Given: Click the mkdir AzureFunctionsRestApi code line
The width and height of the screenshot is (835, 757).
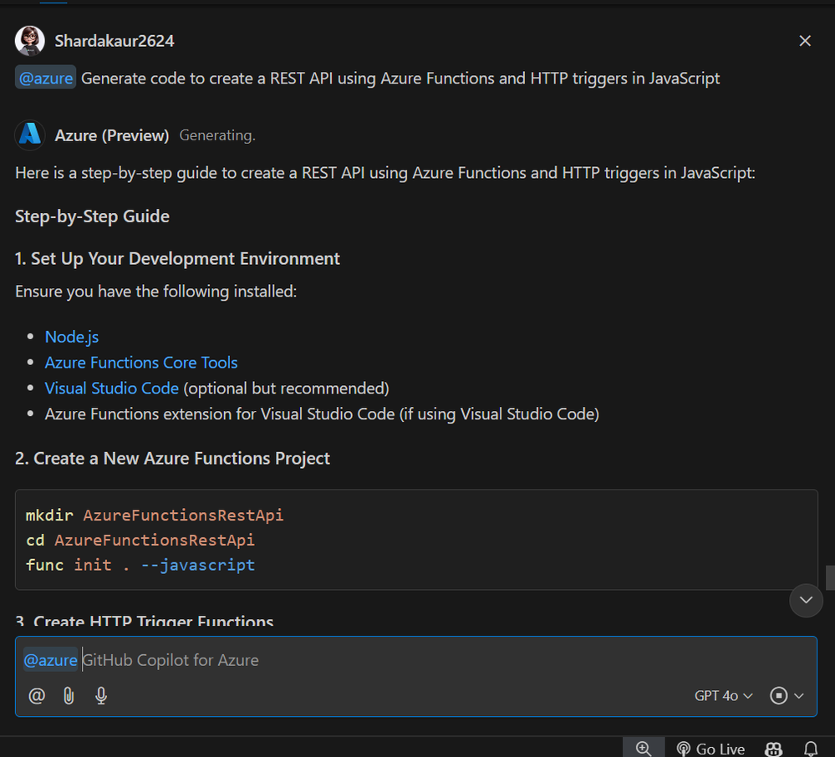Looking at the screenshot, I should (x=155, y=515).
